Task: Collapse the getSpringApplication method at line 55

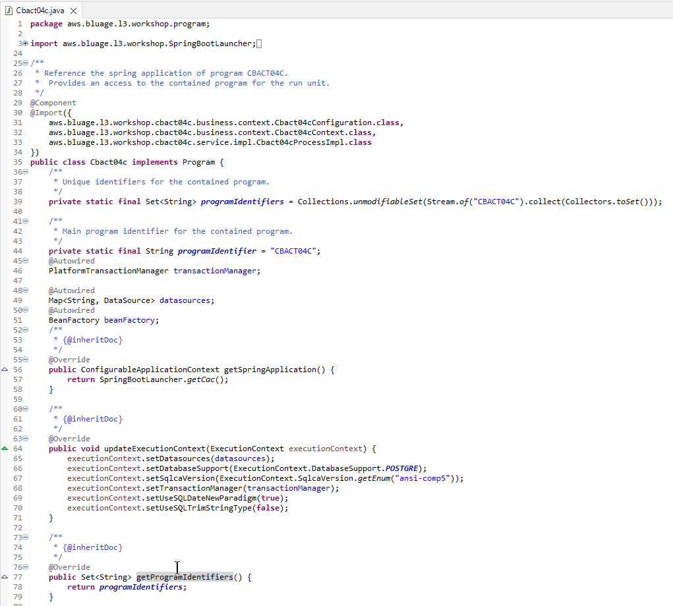Action: pyautogui.click(x=25, y=360)
